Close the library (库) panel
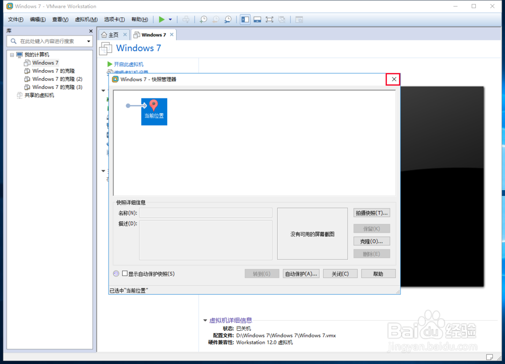This screenshot has height=364, width=505. (x=91, y=31)
